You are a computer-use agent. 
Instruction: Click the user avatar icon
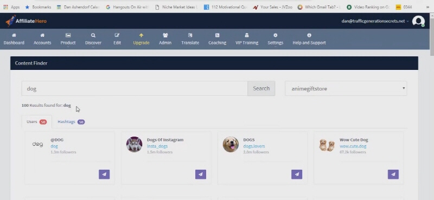[418, 21]
